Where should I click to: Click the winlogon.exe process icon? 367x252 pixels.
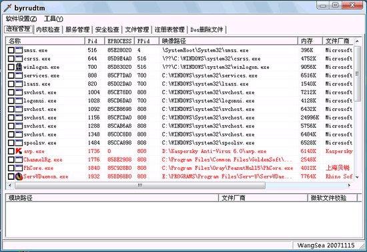tap(19, 67)
